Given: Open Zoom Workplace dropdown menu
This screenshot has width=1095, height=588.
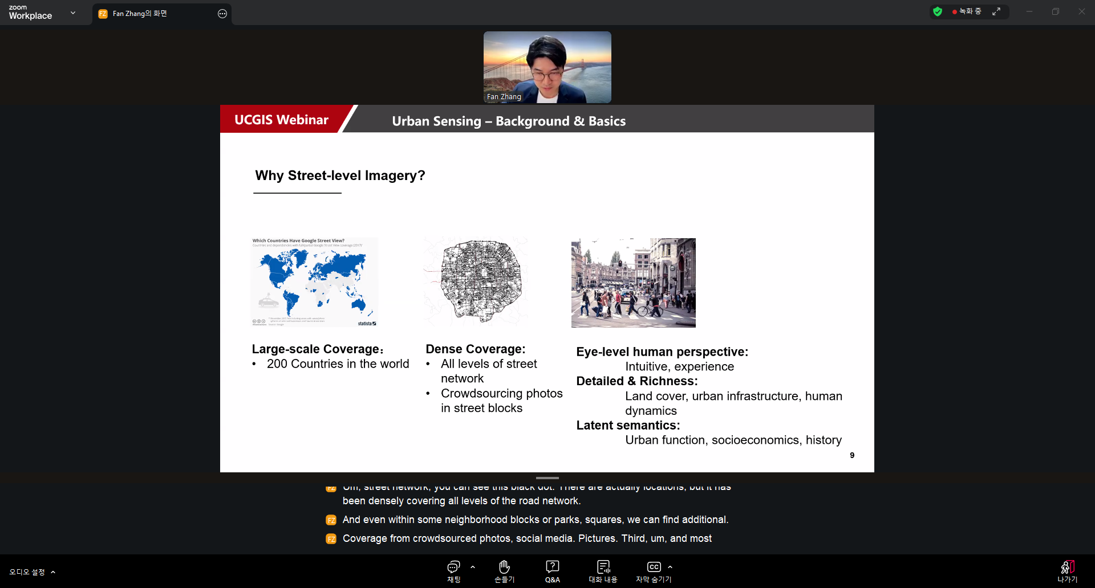Looking at the screenshot, I should point(73,13).
